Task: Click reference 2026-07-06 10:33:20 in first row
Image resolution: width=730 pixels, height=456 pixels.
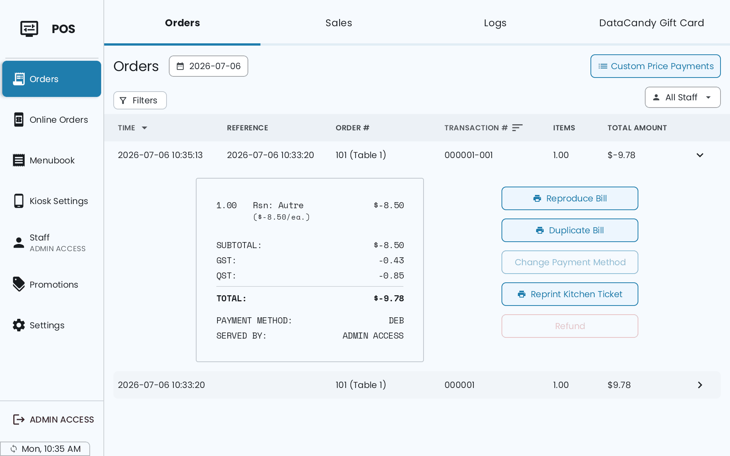Action: point(270,155)
